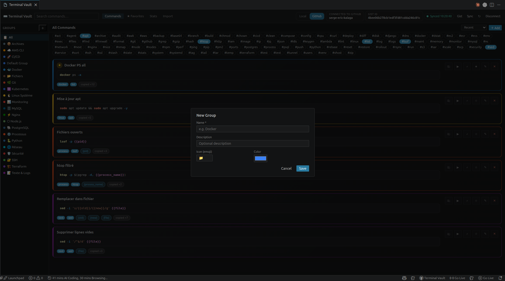505x281 pixels.
Task: Filter by the #docker tag
Action: pyautogui.click(x=420, y=36)
